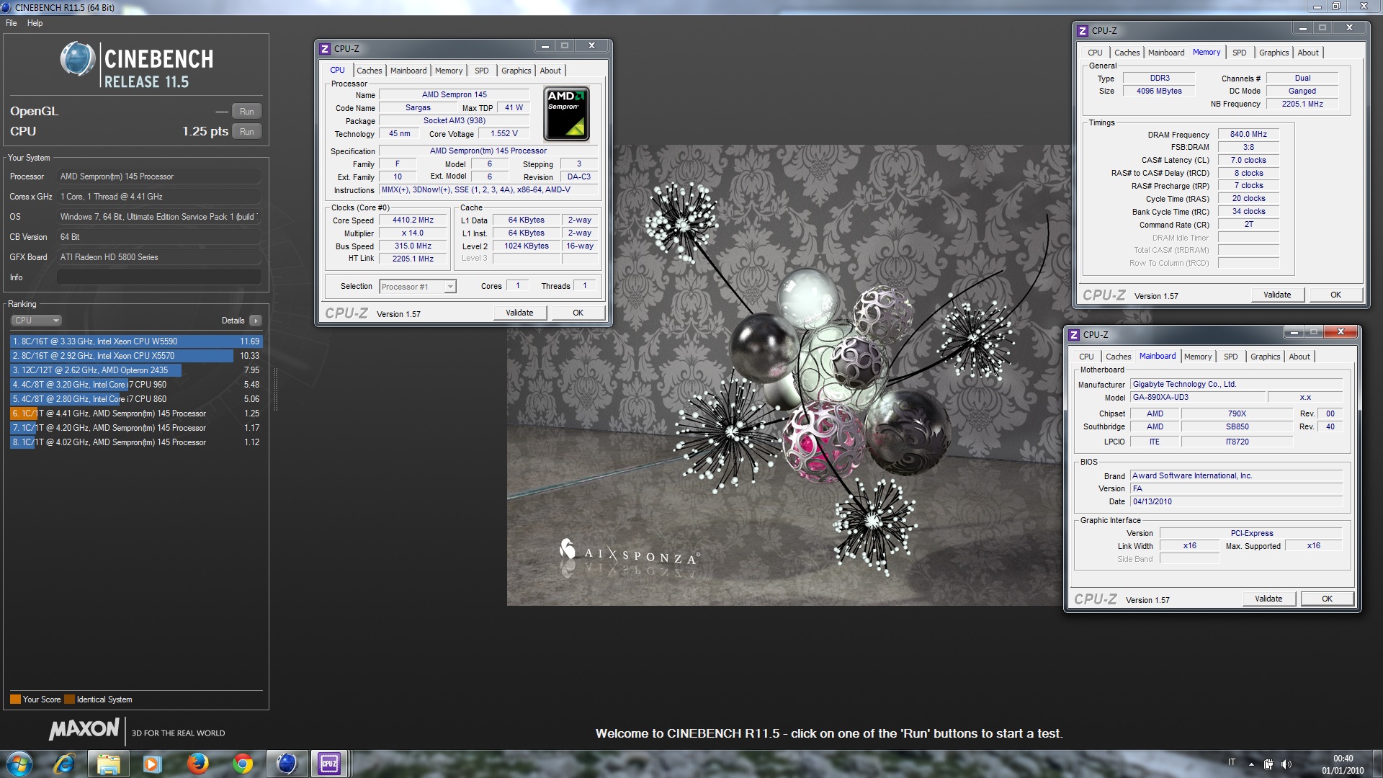Click OK in CPU-Z Memory window
The width and height of the screenshot is (1383, 778).
(1335, 295)
